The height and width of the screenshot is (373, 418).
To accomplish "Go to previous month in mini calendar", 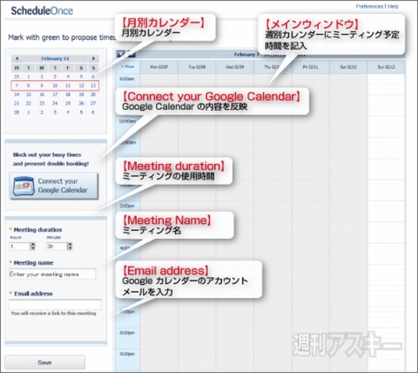I will pyautogui.click(x=17, y=58).
